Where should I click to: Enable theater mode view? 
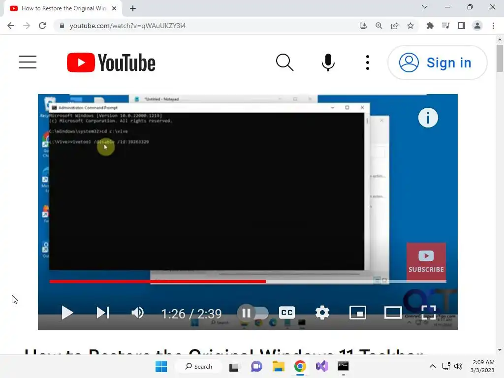point(393,313)
